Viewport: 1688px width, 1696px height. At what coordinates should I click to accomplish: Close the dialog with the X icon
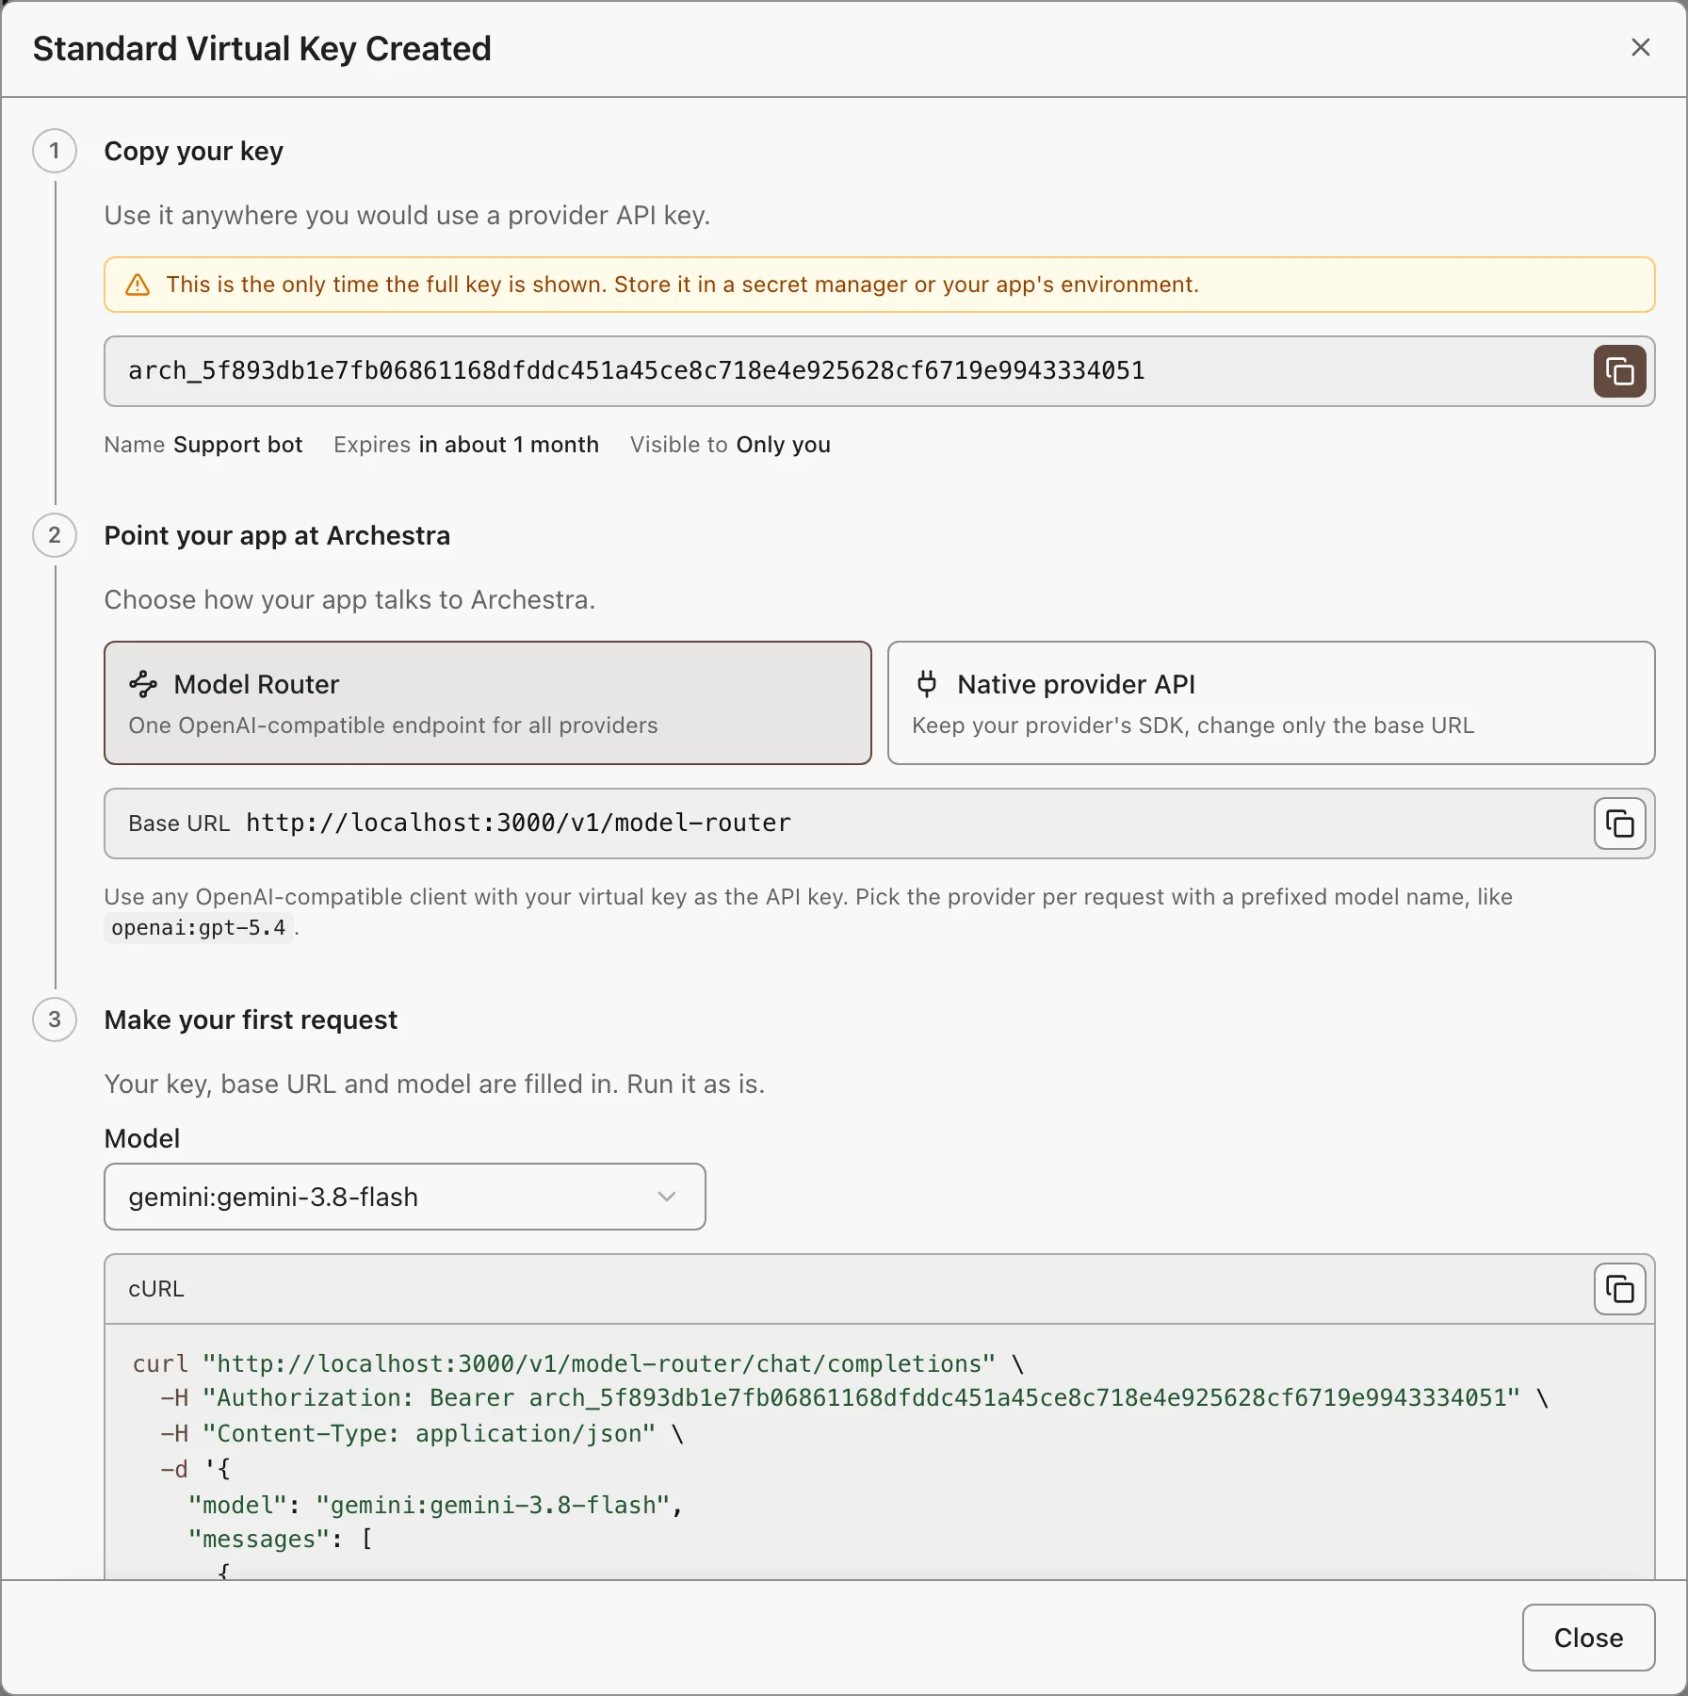pos(1640,47)
